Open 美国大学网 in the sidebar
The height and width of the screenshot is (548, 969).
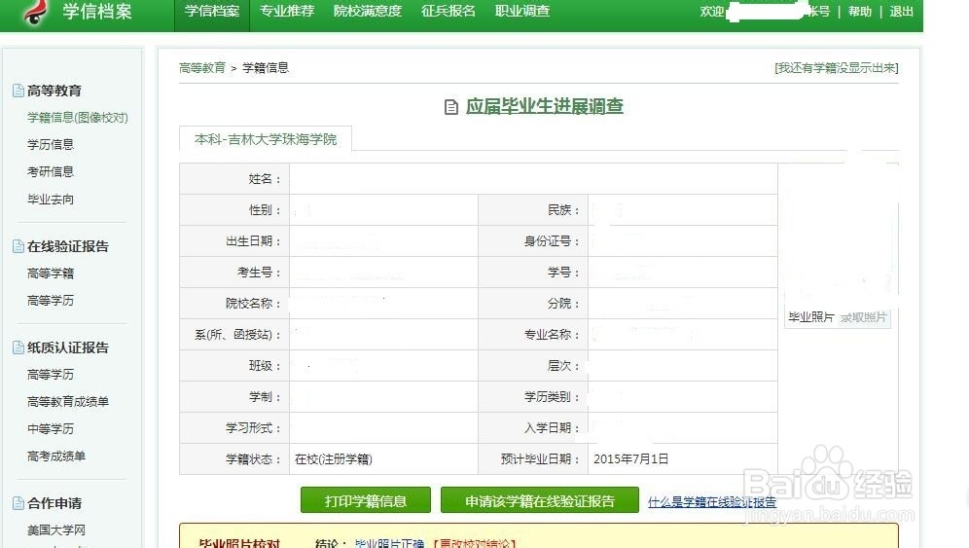[x=56, y=530]
